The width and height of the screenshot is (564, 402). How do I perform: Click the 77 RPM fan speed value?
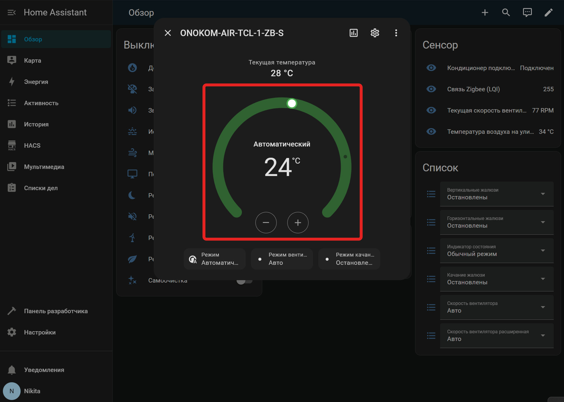[543, 110]
